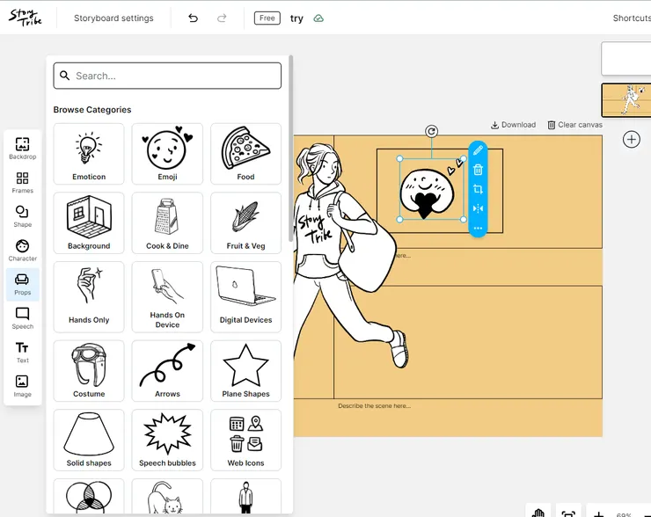Screen dimensions: 651x517
Task: Click the Browse Categories heading
Action: (92, 110)
